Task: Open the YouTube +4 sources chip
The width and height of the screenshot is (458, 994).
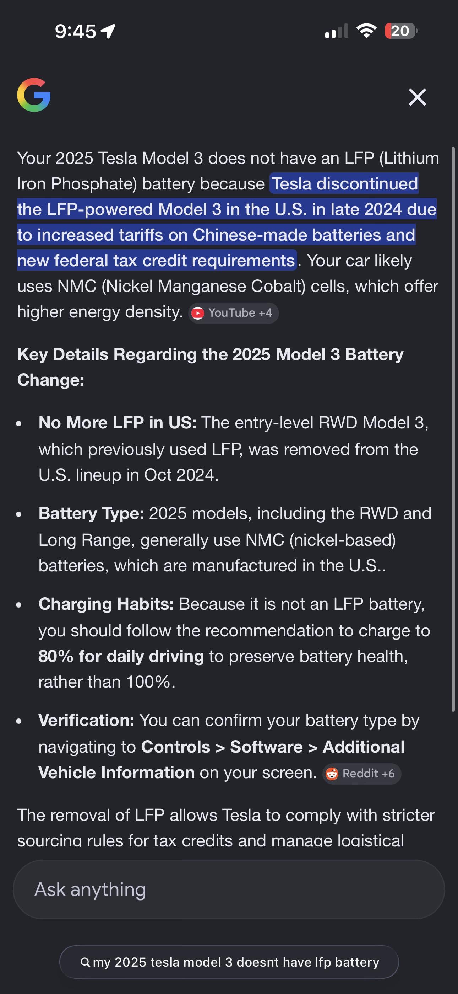Action: click(233, 312)
